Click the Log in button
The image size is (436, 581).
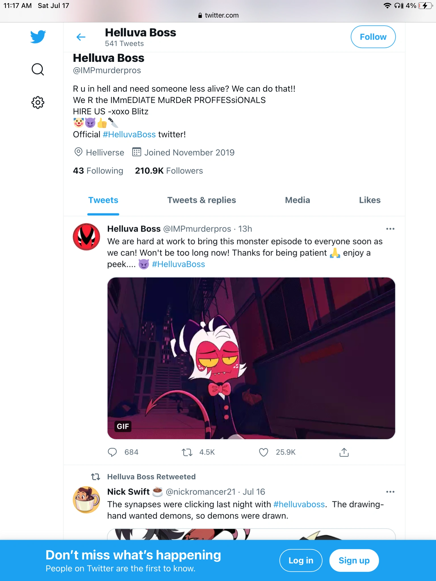click(301, 560)
